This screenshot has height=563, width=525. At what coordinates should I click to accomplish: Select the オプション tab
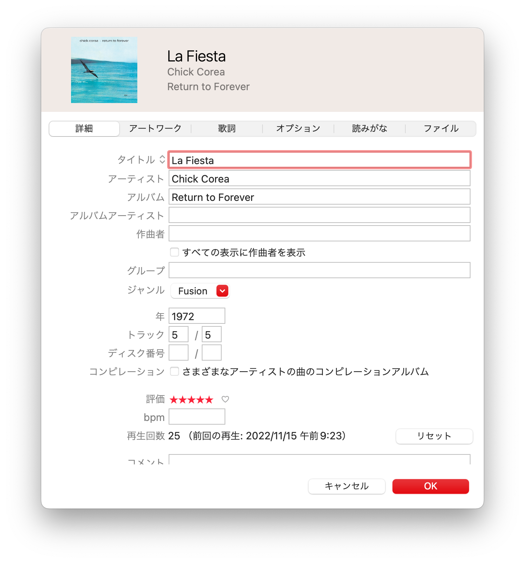pyautogui.click(x=298, y=128)
